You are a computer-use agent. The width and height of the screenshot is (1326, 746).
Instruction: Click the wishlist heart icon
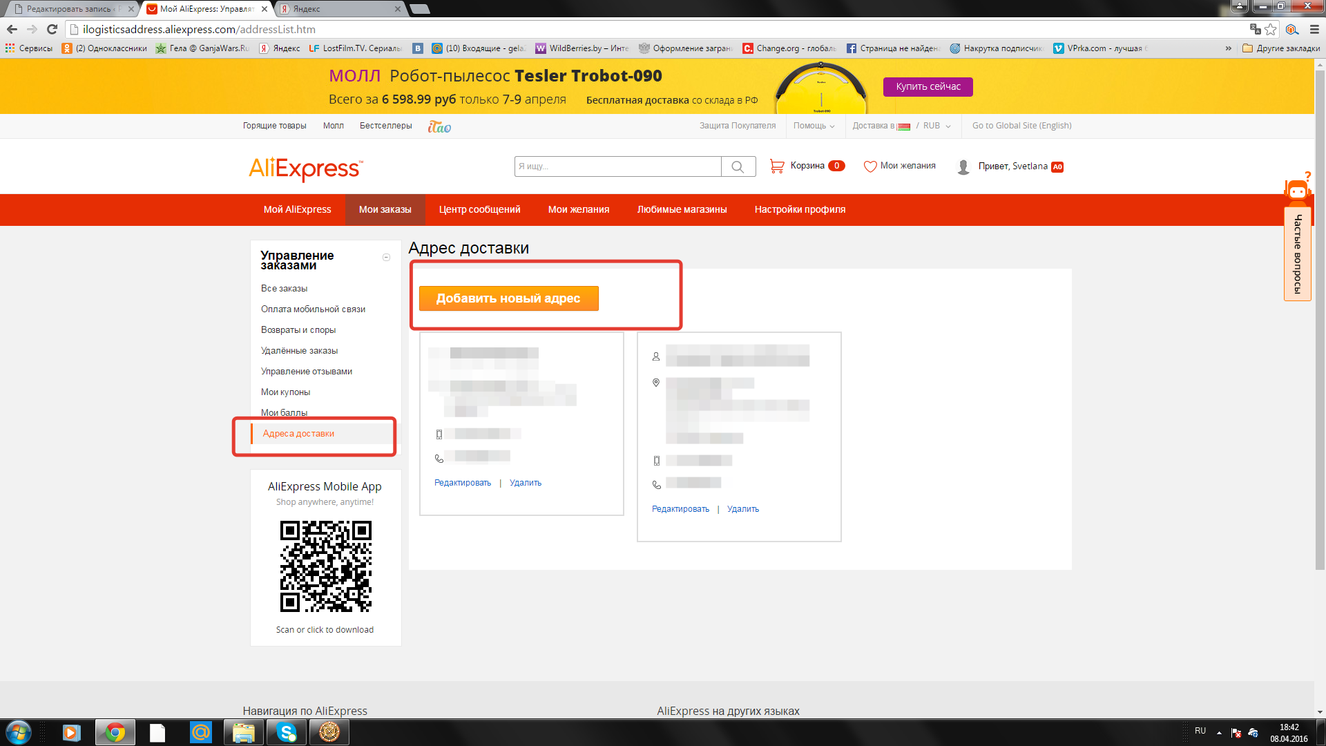pos(870,166)
